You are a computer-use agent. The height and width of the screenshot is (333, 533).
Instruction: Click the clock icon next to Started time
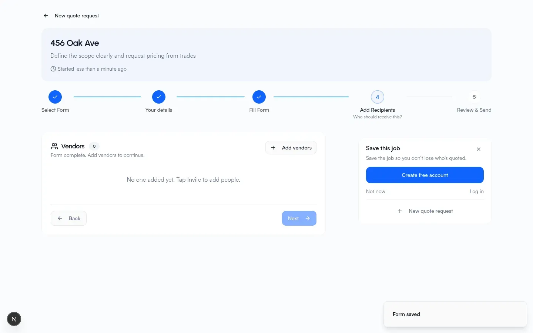pyautogui.click(x=53, y=69)
